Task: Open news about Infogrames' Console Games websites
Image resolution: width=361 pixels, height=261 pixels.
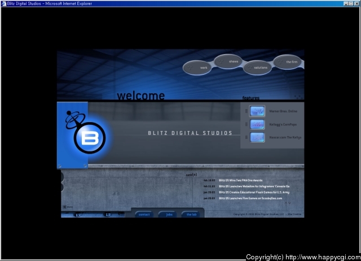Action: point(254,186)
